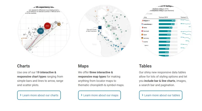This screenshot has height=111, width=202.
Task: Click the chevron arrow in charts button
Action: (x=20, y=95)
